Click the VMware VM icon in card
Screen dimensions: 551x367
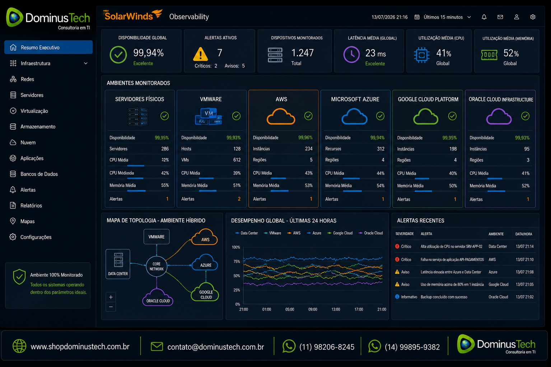pyautogui.click(x=208, y=116)
